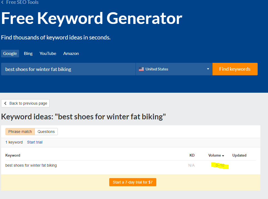Go back via Free SEO Tools link
The image size is (268, 199).
(20, 2)
